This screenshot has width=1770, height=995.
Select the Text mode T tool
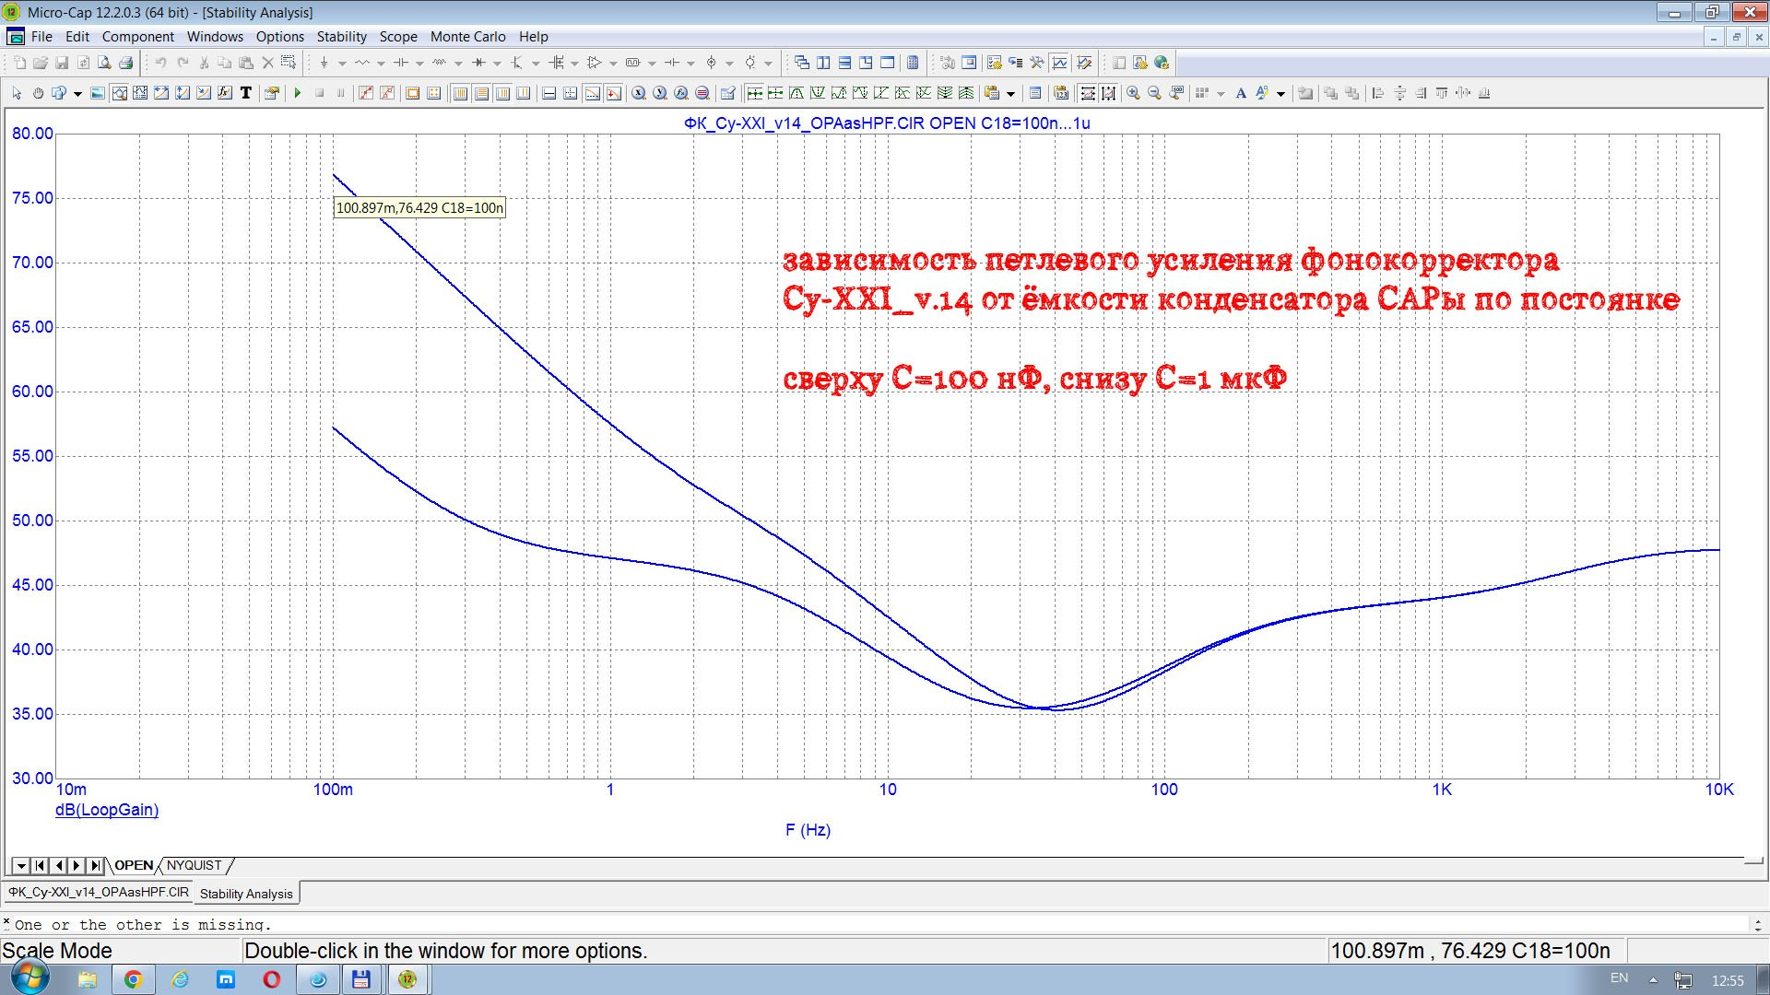(x=245, y=93)
